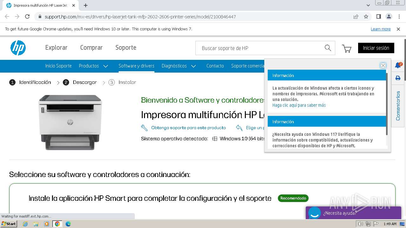
Task: Click the Instalar step
Action: (x=122, y=82)
